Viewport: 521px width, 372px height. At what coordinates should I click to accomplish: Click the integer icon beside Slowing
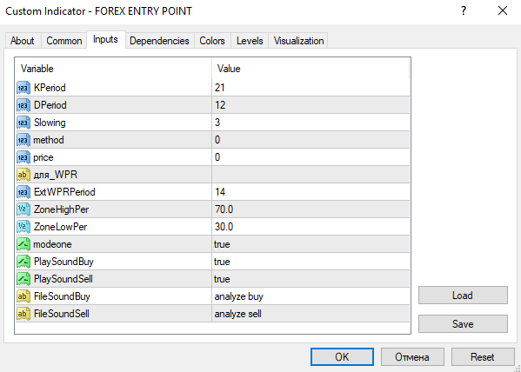[x=23, y=123]
